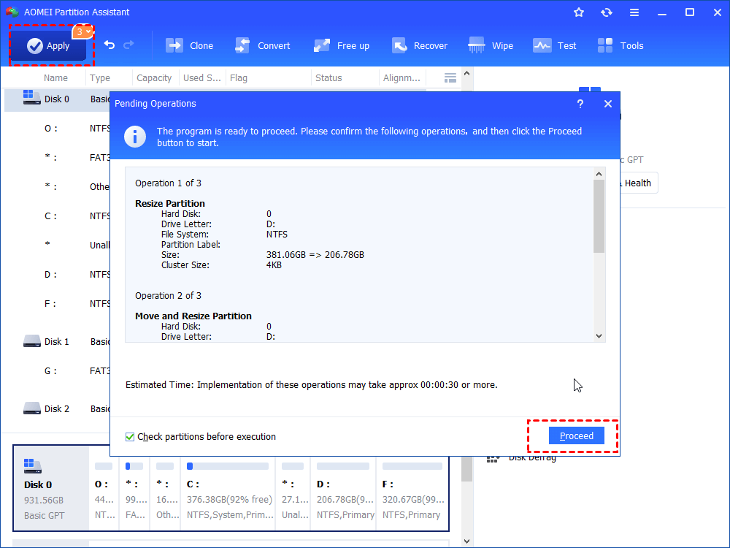Click the help question mark in dialog
Screen dimensions: 730x548
click(x=580, y=104)
